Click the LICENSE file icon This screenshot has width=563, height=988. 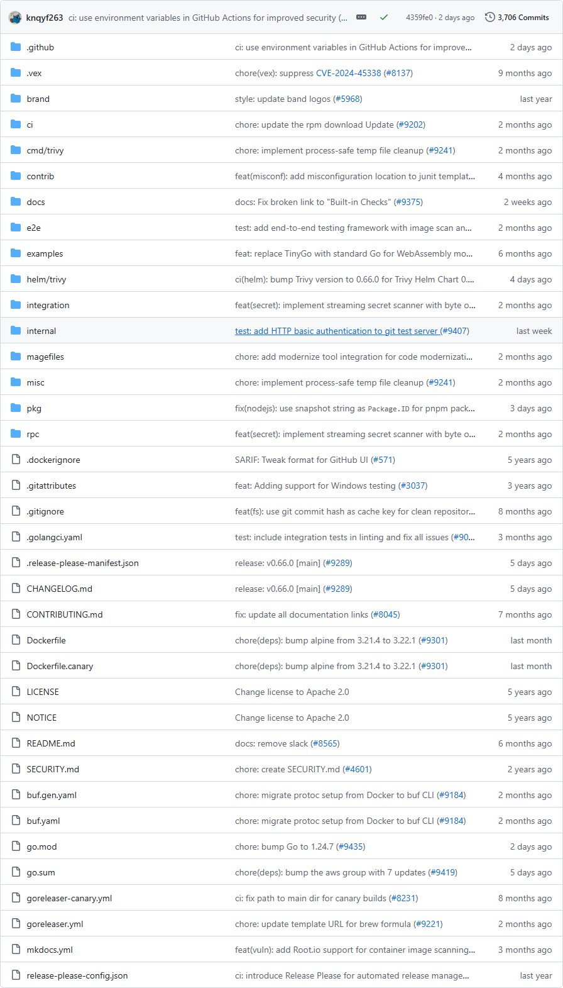pyautogui.click(x=16, y=692)
